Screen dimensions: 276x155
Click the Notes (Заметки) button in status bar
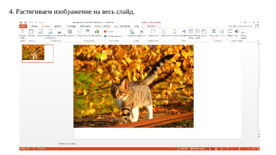[183, 149]
